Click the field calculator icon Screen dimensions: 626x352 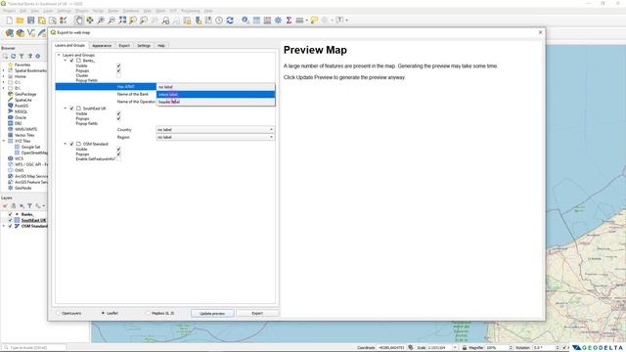coord(267,21)
